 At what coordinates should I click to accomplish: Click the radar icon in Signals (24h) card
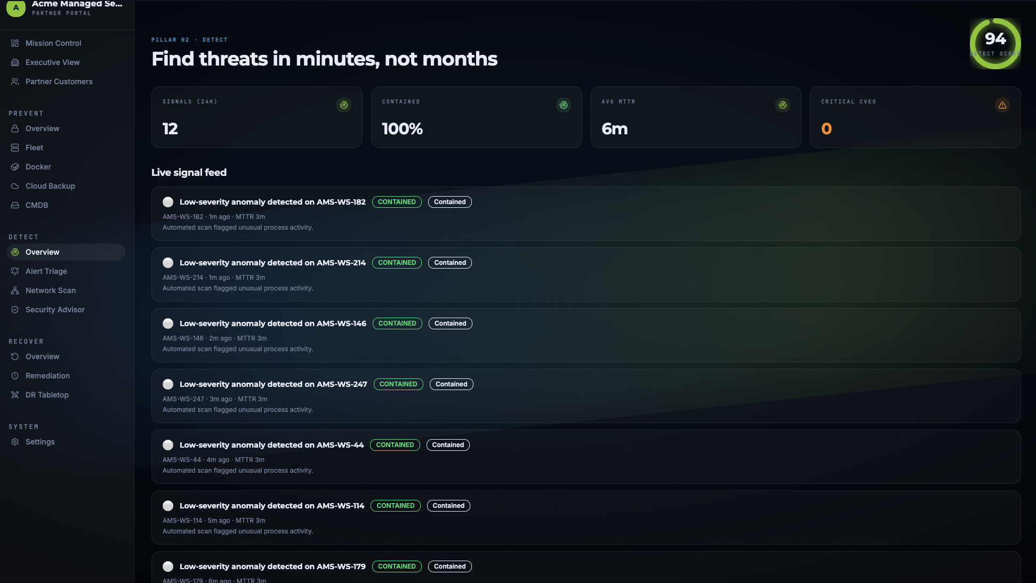(344, 105)
